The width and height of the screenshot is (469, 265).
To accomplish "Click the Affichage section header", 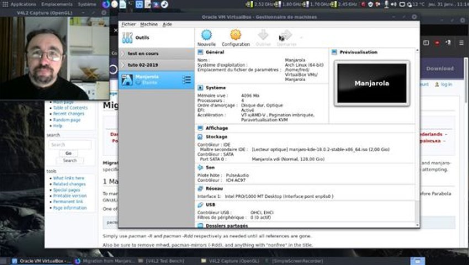I will [x=216, y=128].
